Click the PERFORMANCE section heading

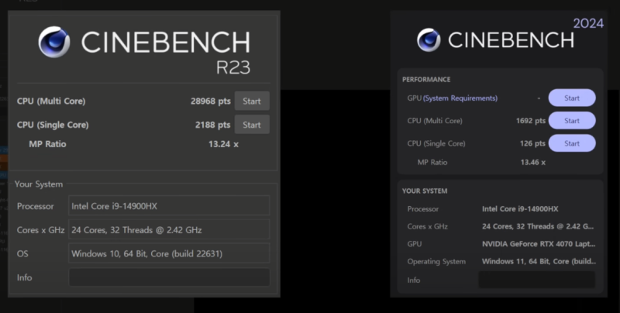[426, 80]
